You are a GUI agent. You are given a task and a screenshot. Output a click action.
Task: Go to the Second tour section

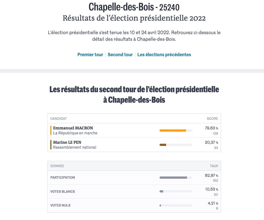120,55
